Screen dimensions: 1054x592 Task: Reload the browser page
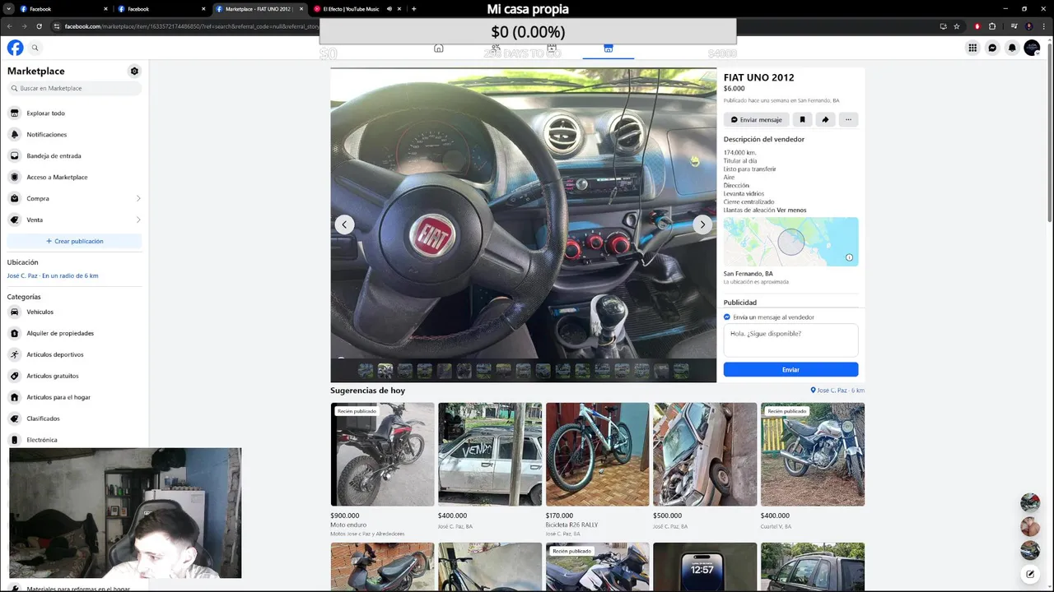point(39,26)
